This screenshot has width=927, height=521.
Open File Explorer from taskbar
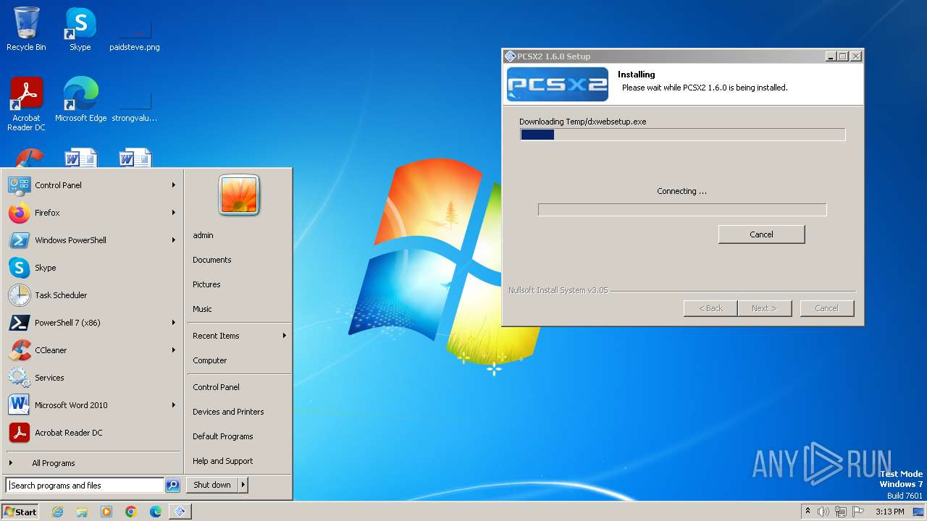click(82, 512)
